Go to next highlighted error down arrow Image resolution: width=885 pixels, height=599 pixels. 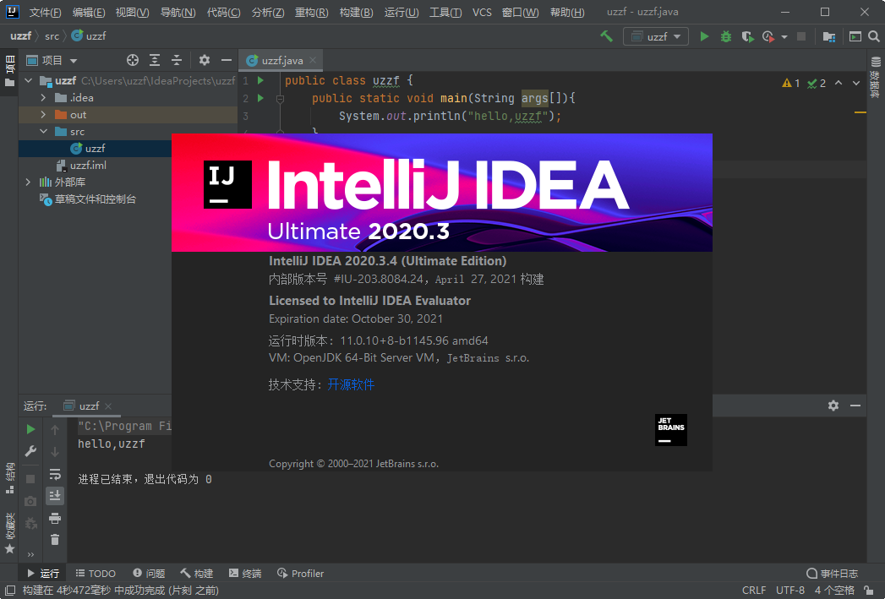click(x=855, y=84)
